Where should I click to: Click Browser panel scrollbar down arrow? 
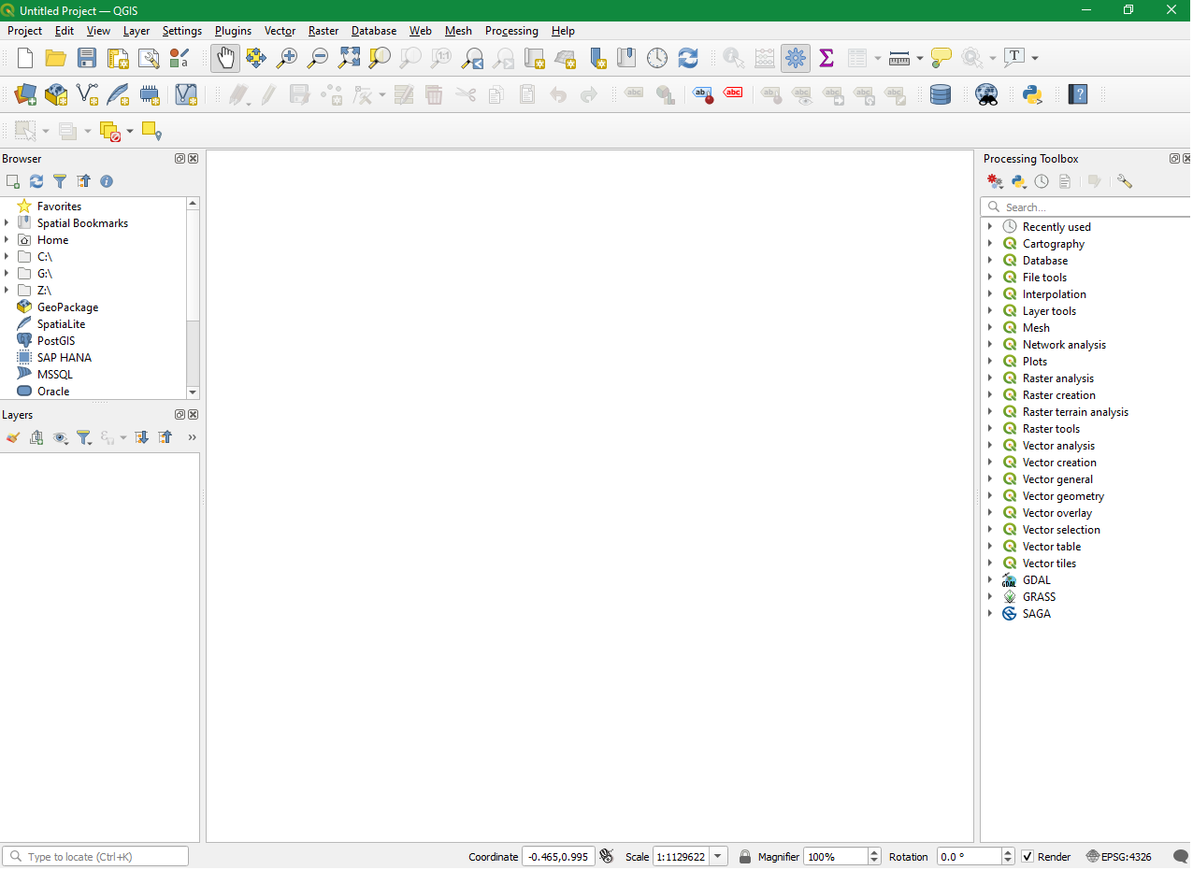[193, 392]
